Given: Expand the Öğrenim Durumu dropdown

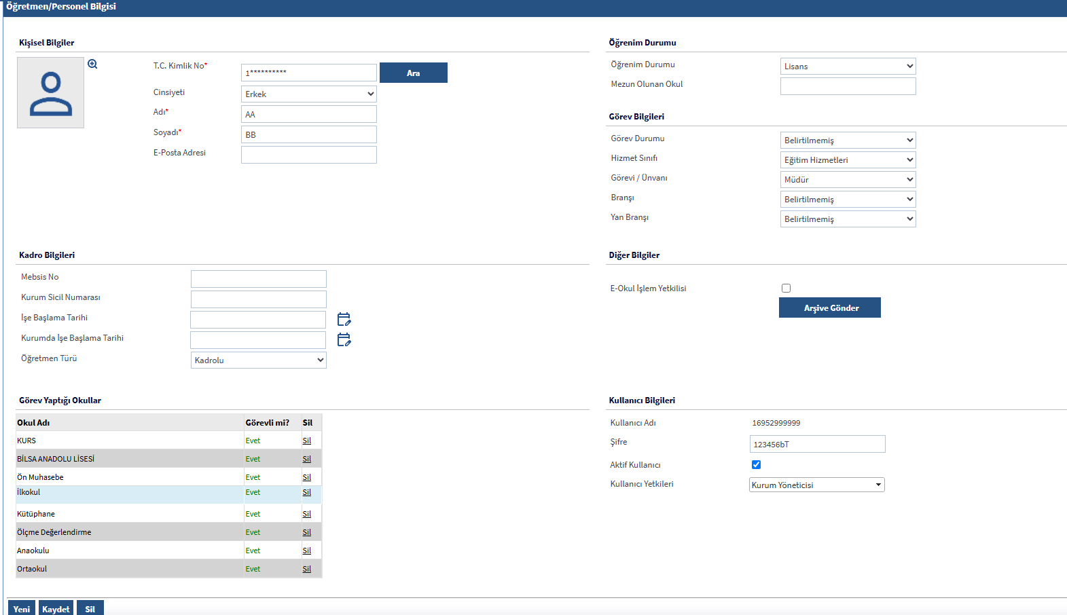Looking at the screenshot, I should click(x=848, y=66).
